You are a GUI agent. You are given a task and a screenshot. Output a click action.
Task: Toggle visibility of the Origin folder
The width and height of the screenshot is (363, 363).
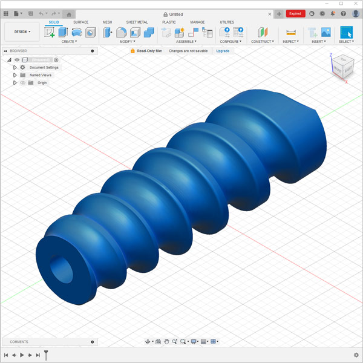click(x=23, y=83)
